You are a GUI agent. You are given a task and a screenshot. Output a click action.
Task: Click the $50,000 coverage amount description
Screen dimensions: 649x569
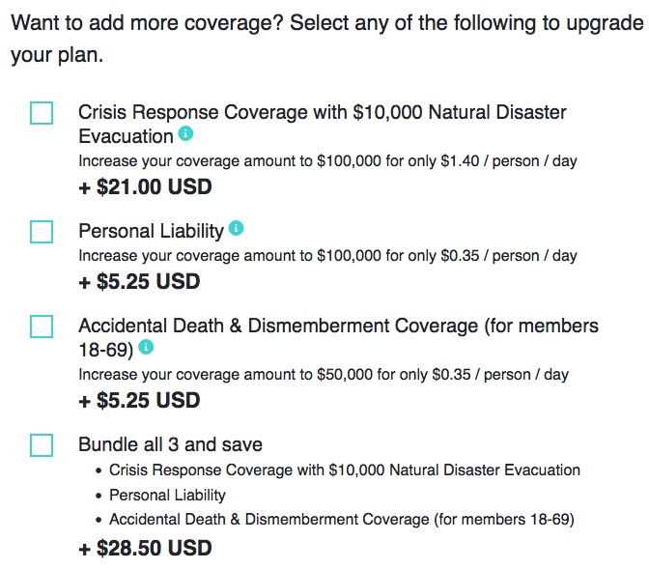click(x=324, y=375)
